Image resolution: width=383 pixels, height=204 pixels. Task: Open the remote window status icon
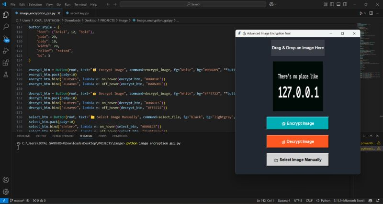pos(4,201)
